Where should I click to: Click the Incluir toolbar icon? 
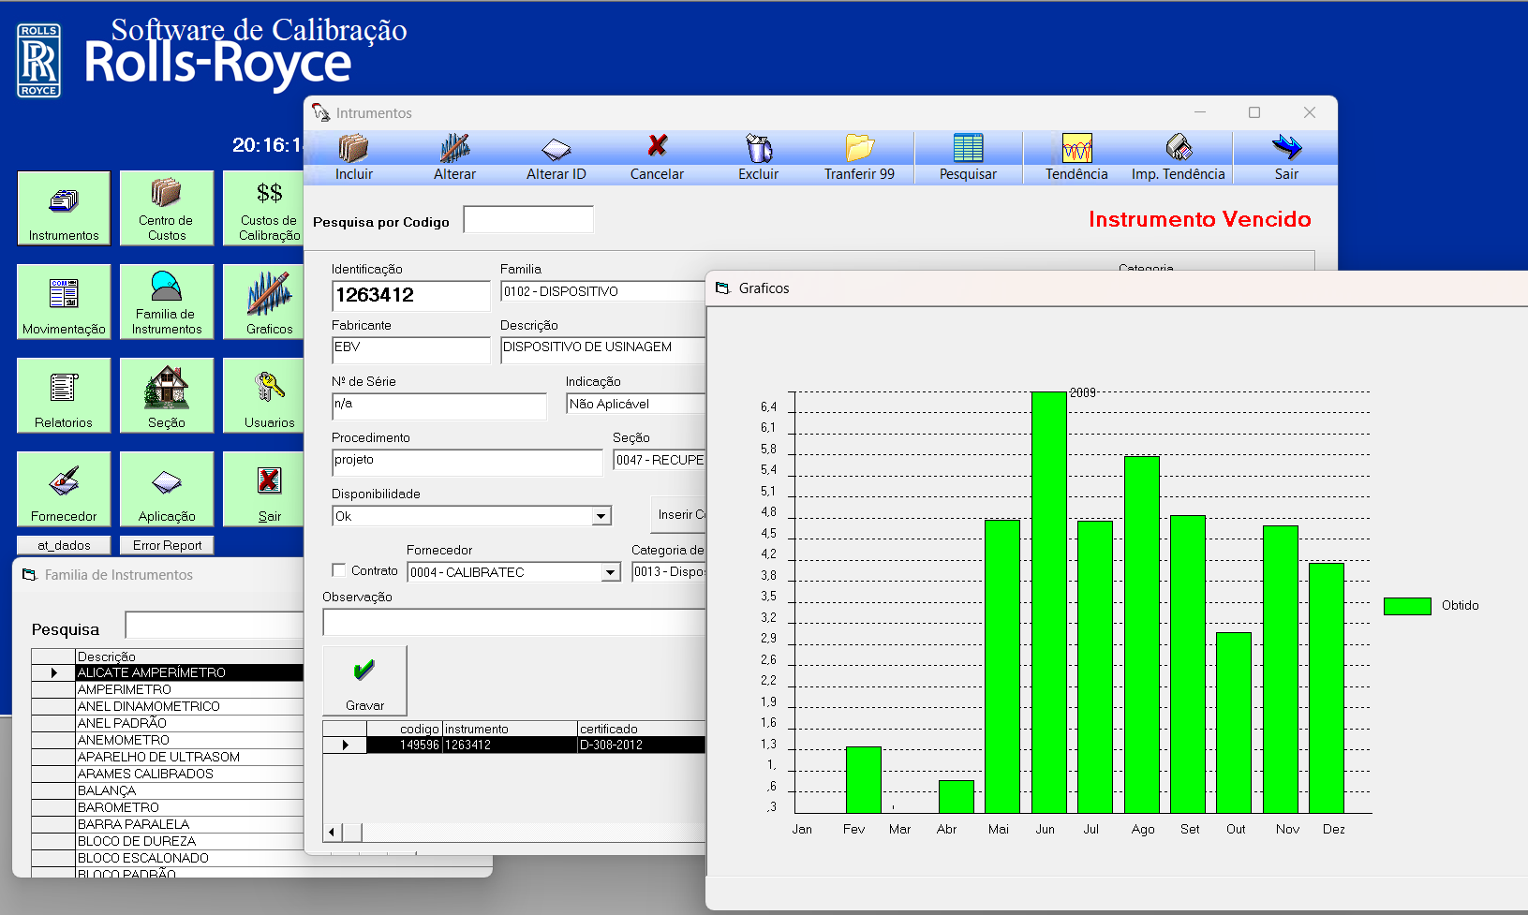tap(353, 149)
